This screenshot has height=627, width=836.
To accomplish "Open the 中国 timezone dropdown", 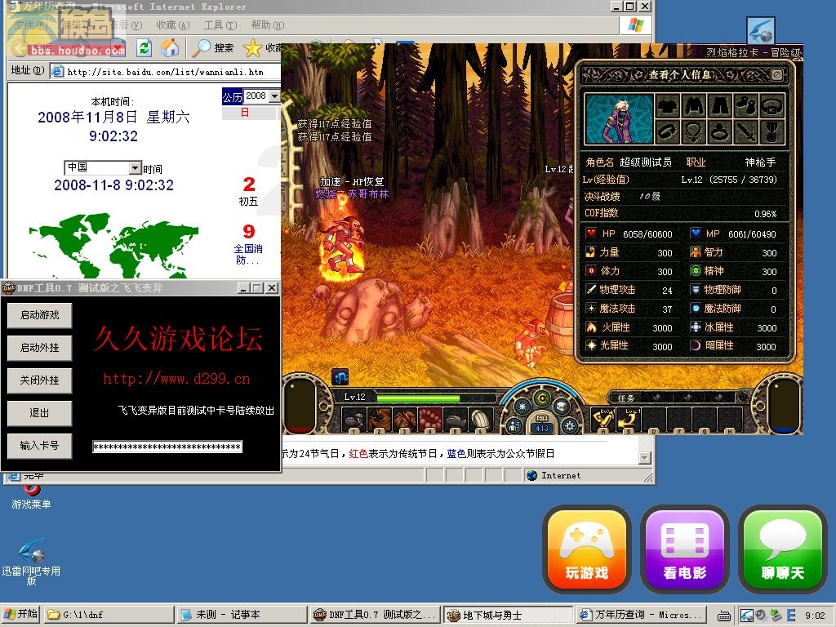I will [x=136, y=168].
